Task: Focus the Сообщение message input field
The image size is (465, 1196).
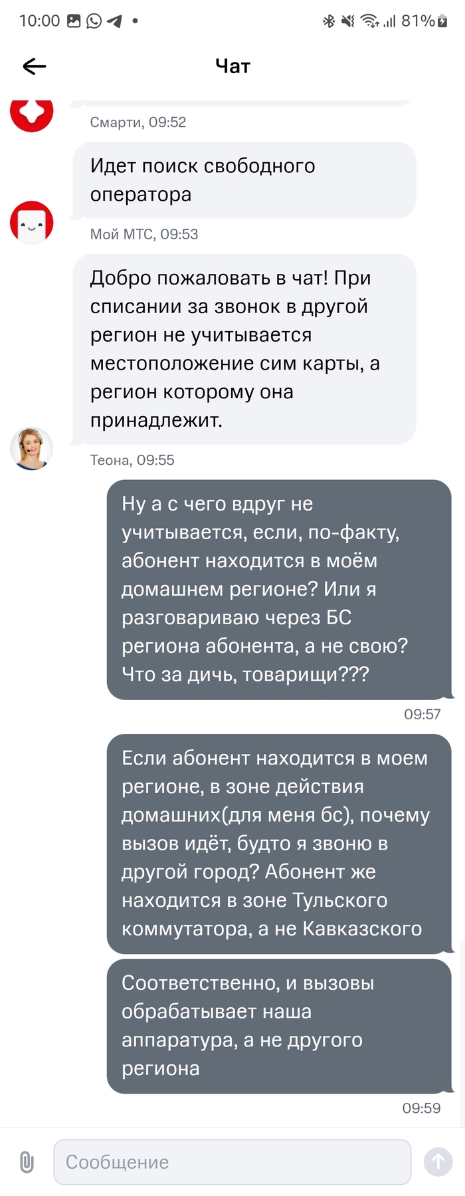Action: tap(232, 1162)
